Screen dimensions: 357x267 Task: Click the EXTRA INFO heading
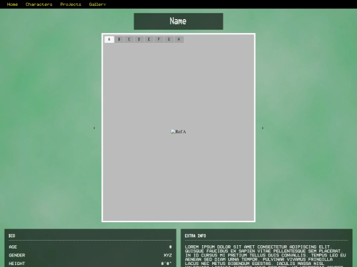point(195,236)
